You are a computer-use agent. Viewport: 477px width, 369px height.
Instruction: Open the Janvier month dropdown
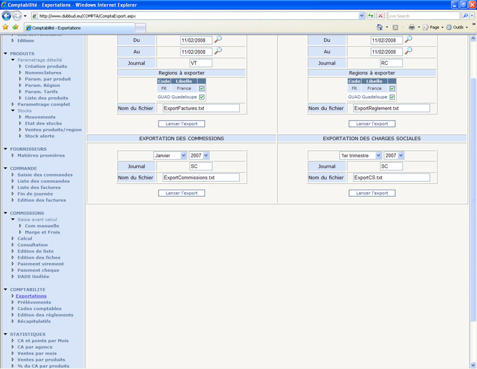170,156
